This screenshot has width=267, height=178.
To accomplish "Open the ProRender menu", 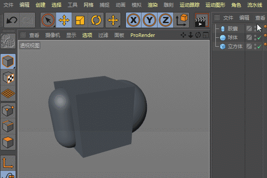I will pyautogui.click(x=143, y=35).
